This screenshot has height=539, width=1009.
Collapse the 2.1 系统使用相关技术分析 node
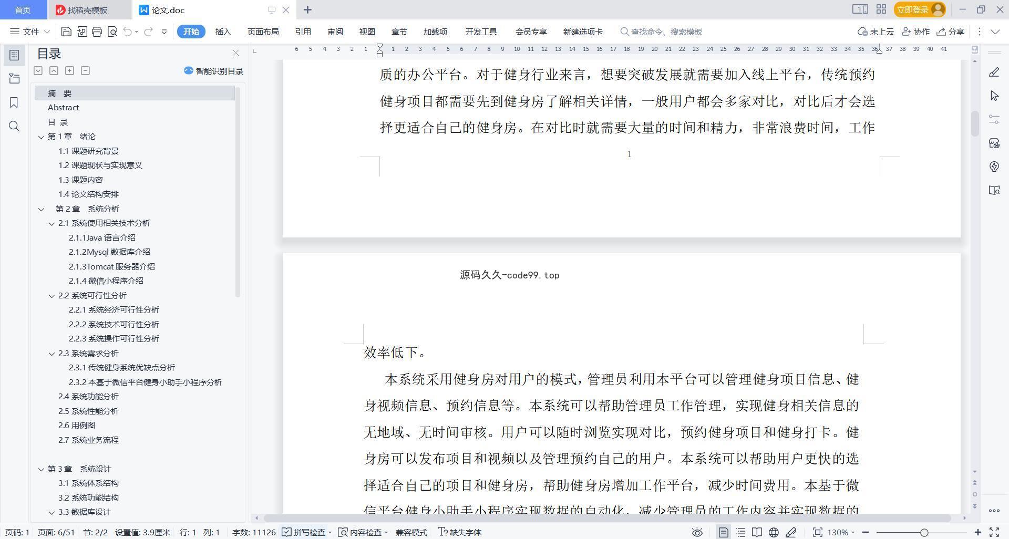click(x=52, y=223)
